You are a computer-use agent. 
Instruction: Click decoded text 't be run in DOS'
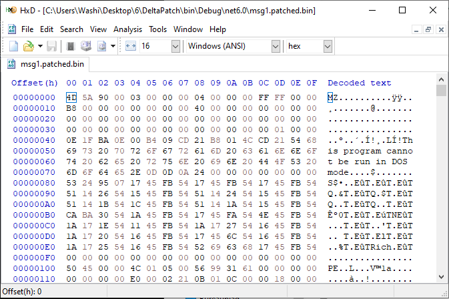pos(368,162)
